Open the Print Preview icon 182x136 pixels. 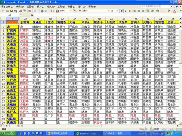[16, 11]
